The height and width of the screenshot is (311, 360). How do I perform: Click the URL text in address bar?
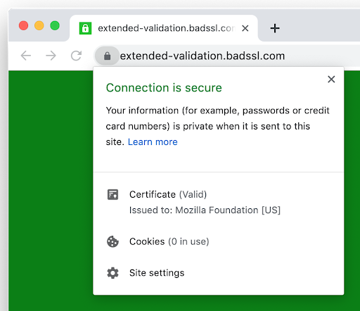[x=202, y=56]
